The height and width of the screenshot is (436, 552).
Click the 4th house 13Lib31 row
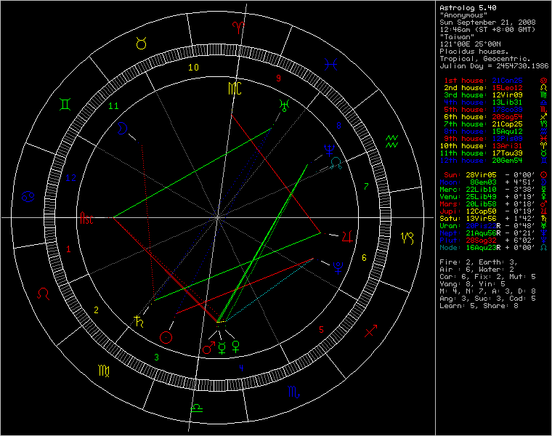click(x=495, y=102)
